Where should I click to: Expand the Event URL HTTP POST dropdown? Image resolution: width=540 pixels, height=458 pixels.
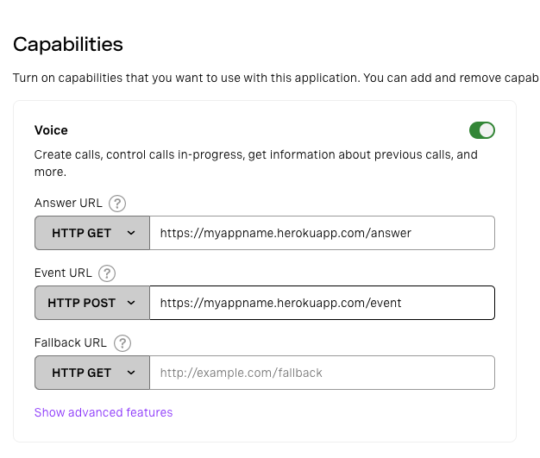pos(92,303)
